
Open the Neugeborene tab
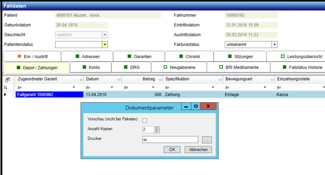click(179, 67)
